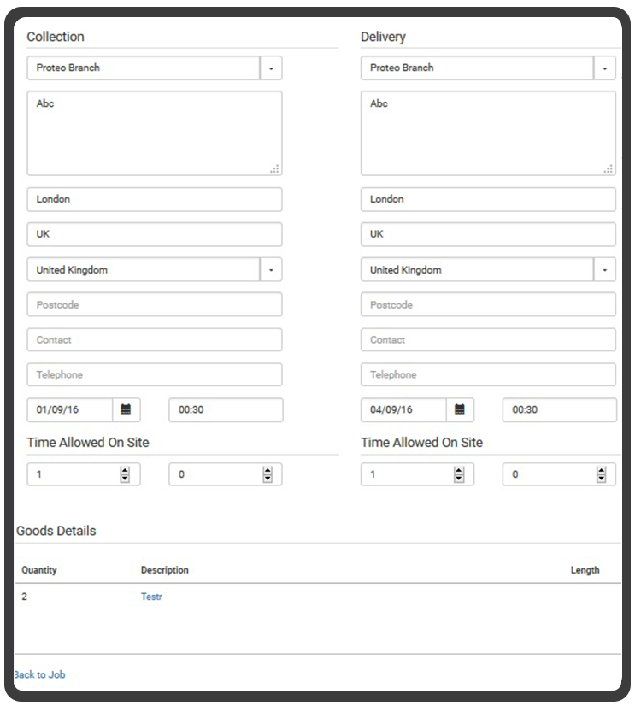Click the Length column header
Viewport: 641px width, 706px height.
[585, 570]
